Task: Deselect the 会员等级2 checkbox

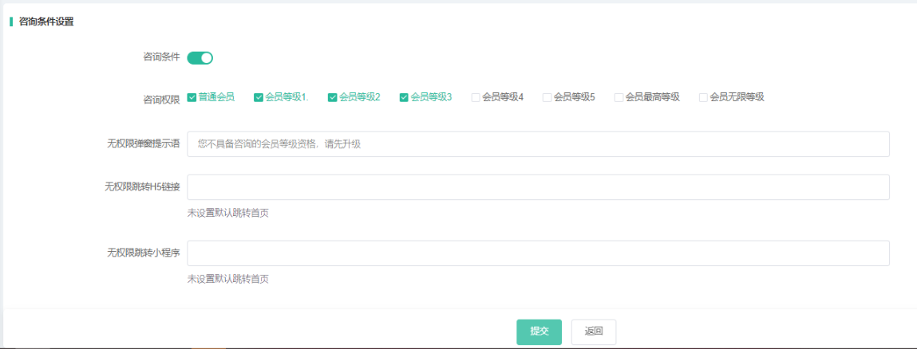Action: tap(333, 97)
